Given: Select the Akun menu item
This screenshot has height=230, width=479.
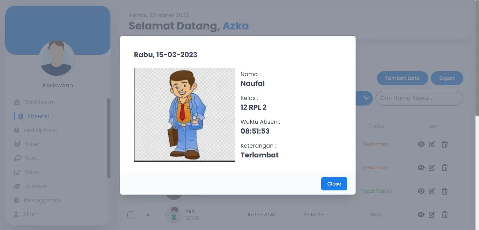Looking at the screenshot, I should point(30,215).
